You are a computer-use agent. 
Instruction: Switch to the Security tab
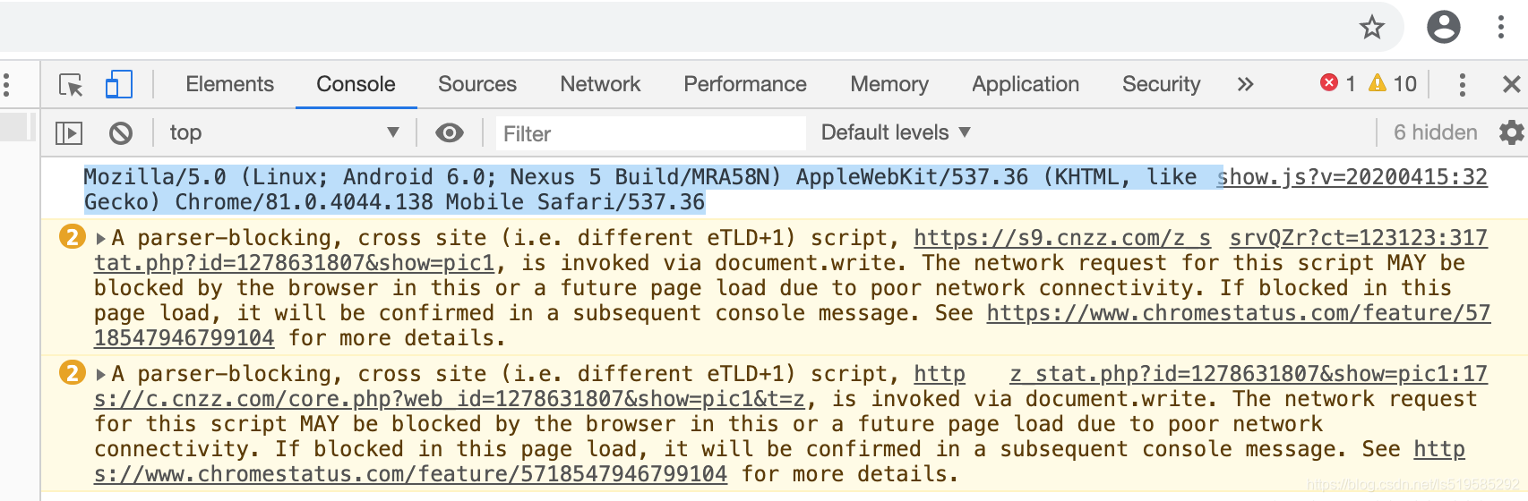1161,84
